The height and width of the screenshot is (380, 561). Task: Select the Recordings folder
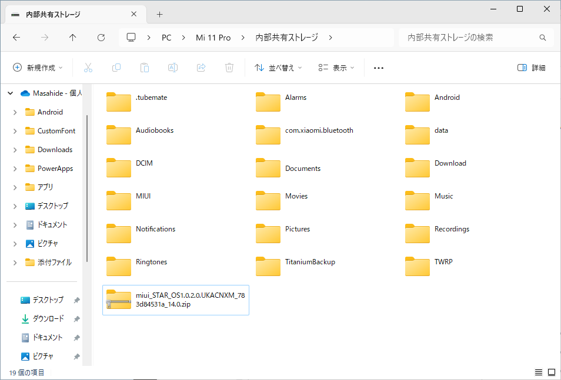437,234
